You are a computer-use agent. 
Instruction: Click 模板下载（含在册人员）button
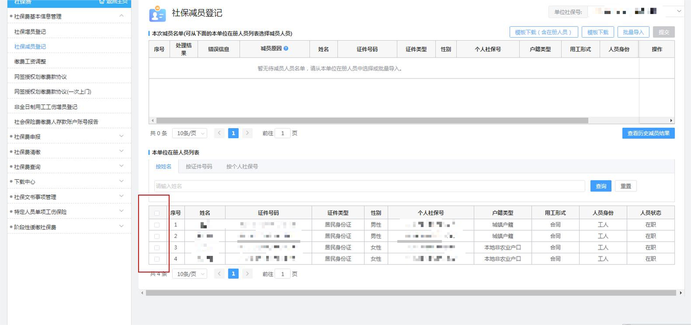[x=543, y=32]
